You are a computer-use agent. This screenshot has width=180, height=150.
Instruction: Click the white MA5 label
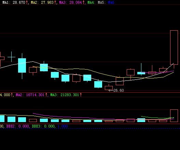pyautogui.click(x=102, y=2)
